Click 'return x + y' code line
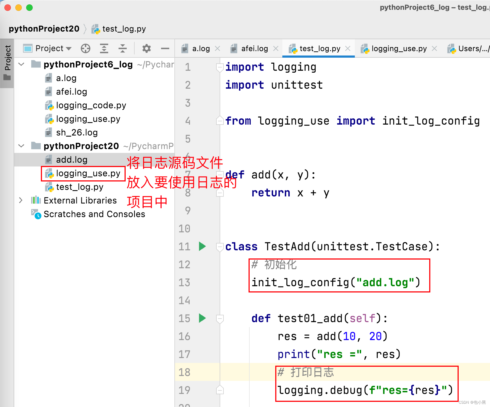Image resolution: width=490 pixels, height=407 pixels. [x=290, y=193]
